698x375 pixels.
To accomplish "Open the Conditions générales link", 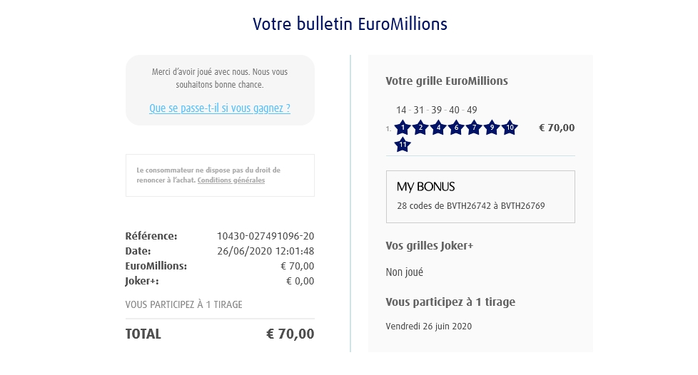I will (x=231, y=180).
